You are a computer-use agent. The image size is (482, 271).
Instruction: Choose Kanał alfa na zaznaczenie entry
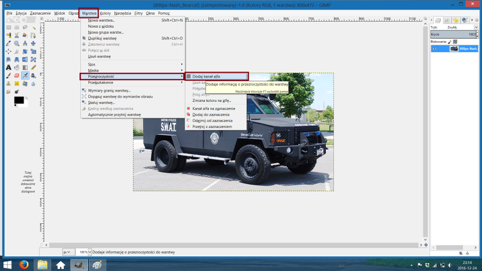click(216, 108)
